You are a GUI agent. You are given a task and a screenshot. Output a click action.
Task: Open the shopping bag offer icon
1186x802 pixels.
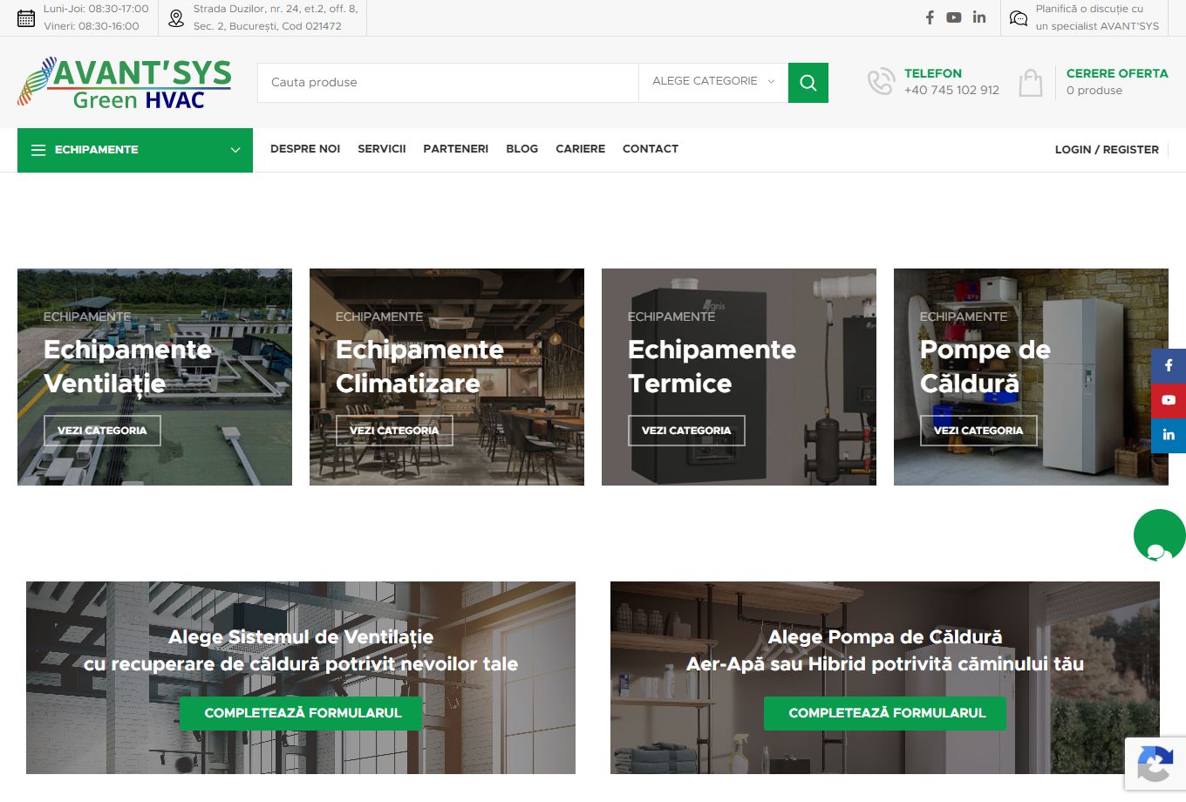coord(1031,83)
